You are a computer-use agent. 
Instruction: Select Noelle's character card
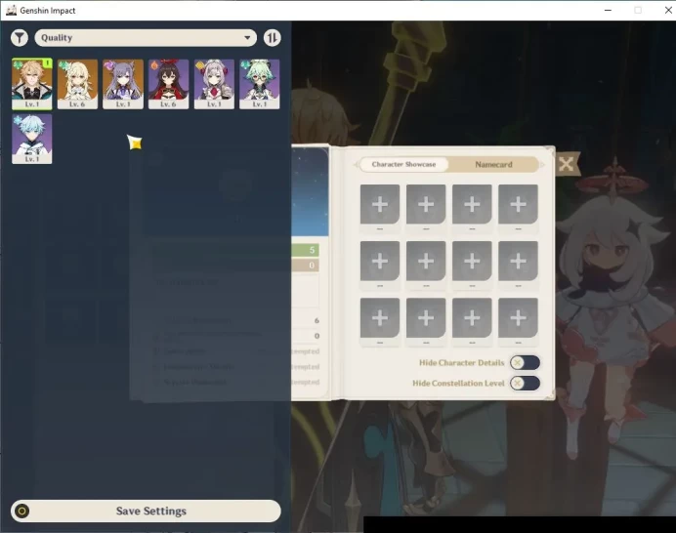[x=214, y=84]
